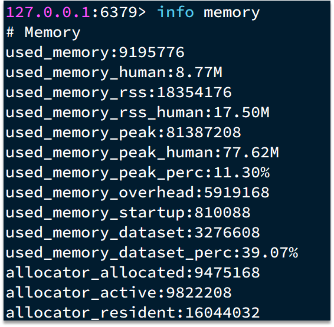Select the allocator_resident:16044032 line
Image resolution: width=334 pixels, height=327 pixels.
click(x=133, y=313)
